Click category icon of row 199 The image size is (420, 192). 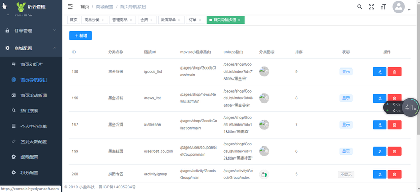tap(264, 151)
